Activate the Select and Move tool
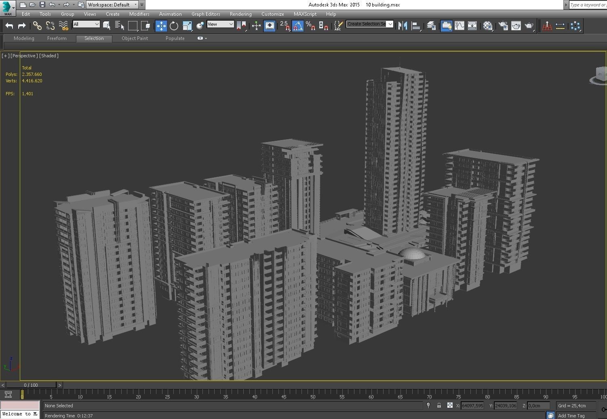This screenshot has width=607, height=419. 161,26
